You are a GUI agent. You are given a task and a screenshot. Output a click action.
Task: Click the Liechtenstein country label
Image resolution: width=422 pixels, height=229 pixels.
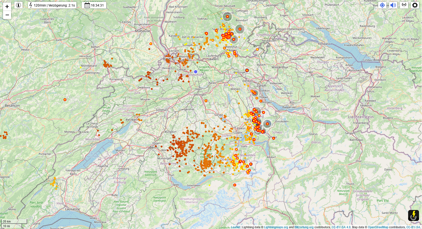pyautogui.click(x=361, y=117)
